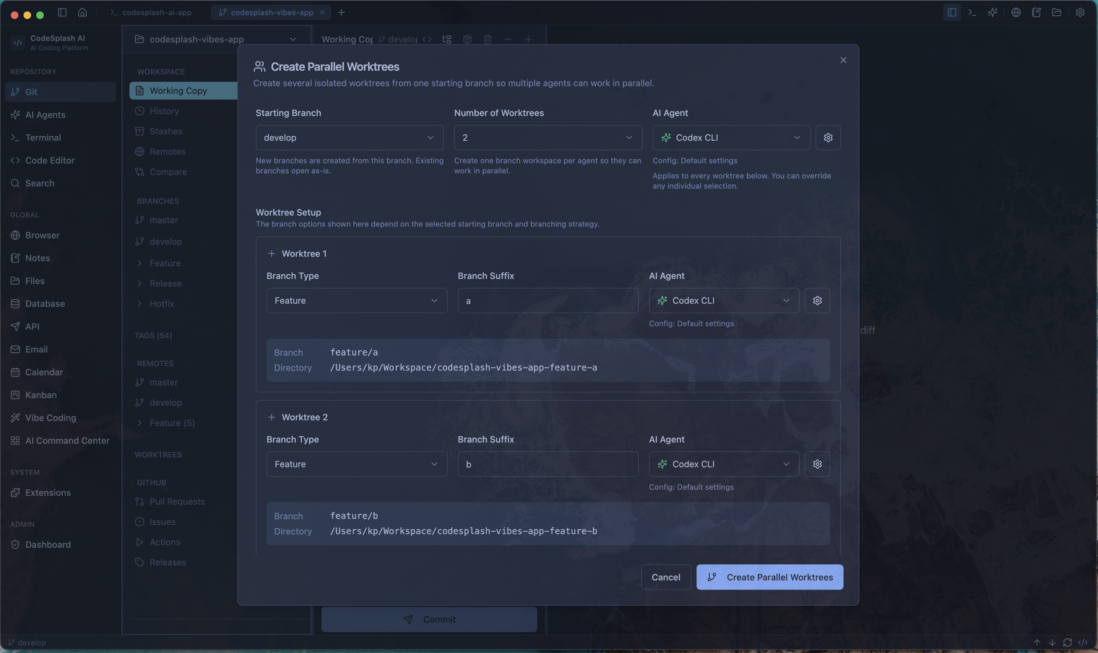Open AI Agents in the sidebar

tap(45, 115)
